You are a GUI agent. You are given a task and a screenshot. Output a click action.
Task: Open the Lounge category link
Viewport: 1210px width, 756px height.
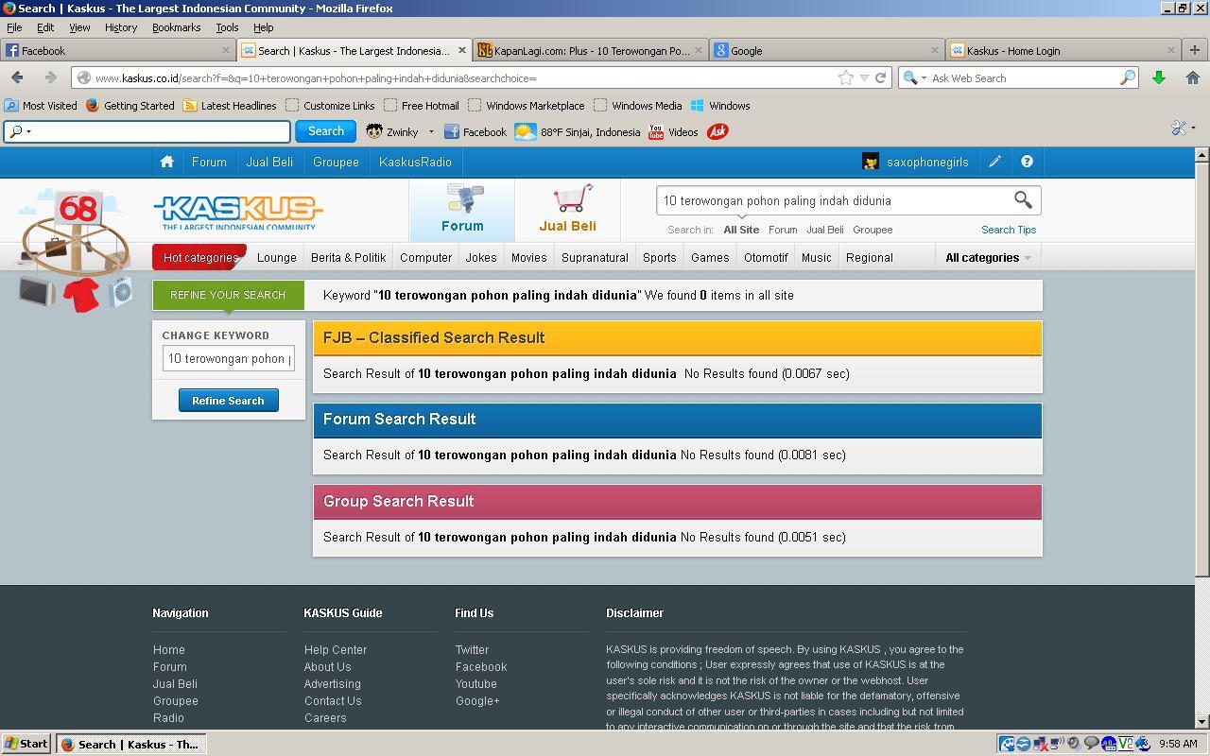tap(276, 257)
